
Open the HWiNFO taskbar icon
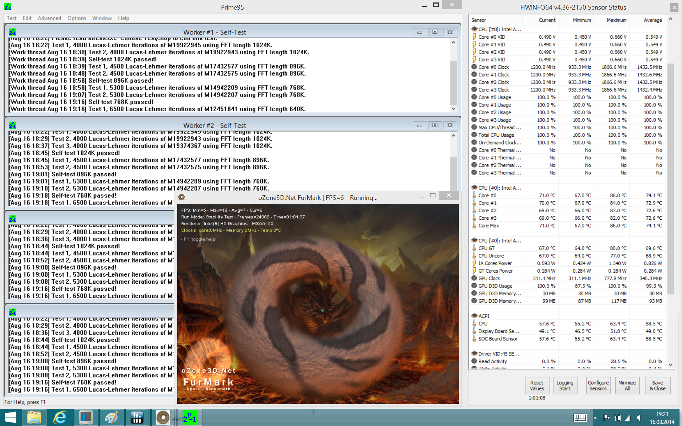coord(137,417)
